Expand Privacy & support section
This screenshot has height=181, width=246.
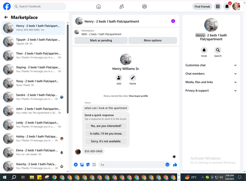(x=211, y=90)
